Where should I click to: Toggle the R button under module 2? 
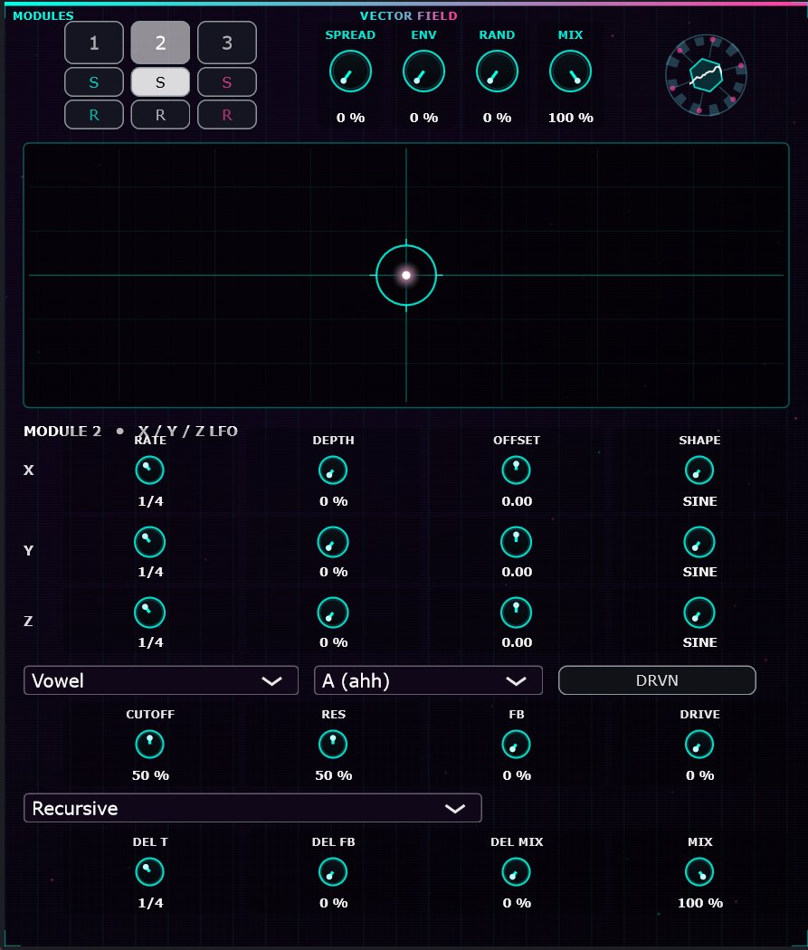(x=160, y=115)
